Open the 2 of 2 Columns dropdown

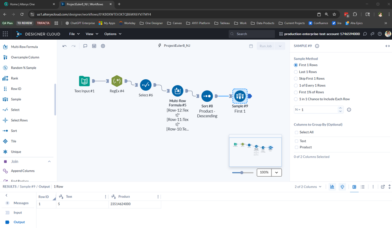308,187
